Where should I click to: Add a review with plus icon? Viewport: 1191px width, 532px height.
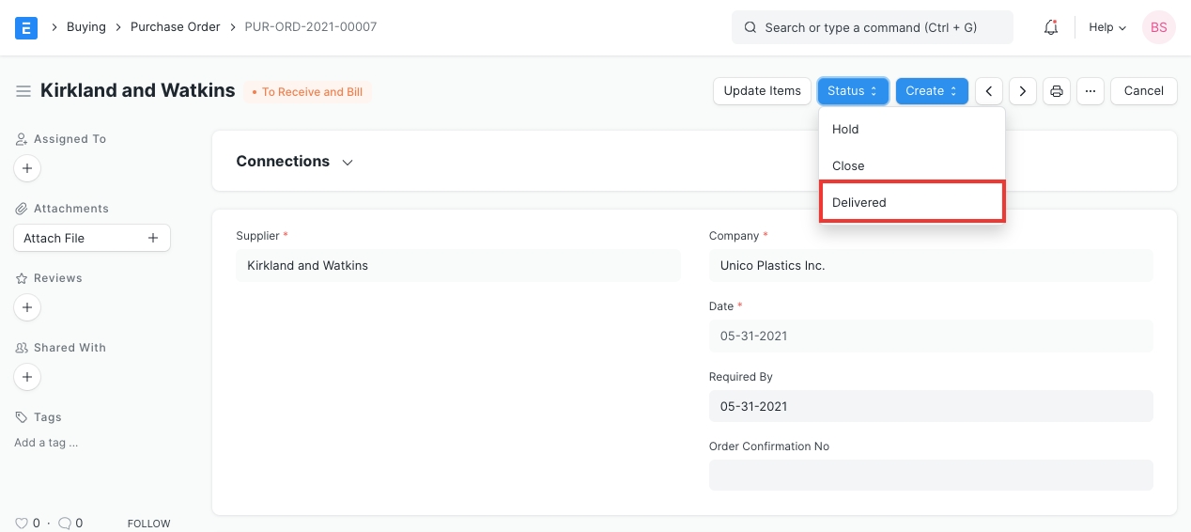(x=27, y=307)
